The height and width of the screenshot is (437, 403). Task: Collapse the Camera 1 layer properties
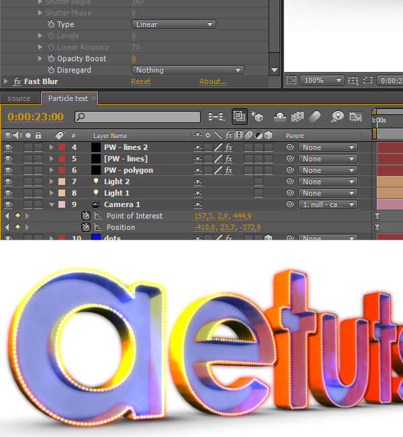tap(52, 204)
